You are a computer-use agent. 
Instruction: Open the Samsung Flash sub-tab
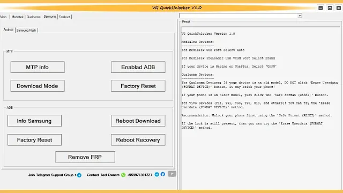26,31
